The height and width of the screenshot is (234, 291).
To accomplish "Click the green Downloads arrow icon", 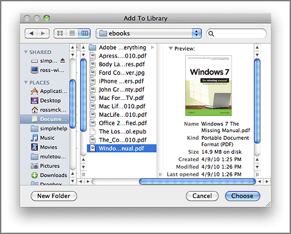I will pos(35,175).
